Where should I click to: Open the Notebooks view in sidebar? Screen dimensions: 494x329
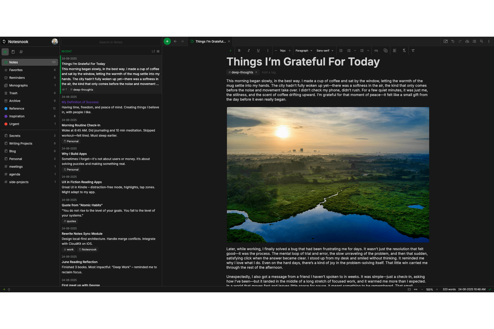13,52
